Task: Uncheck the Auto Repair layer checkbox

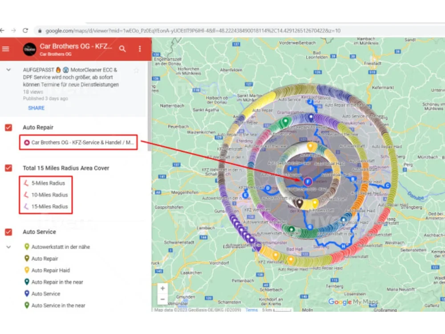Action: coord(8,127)
